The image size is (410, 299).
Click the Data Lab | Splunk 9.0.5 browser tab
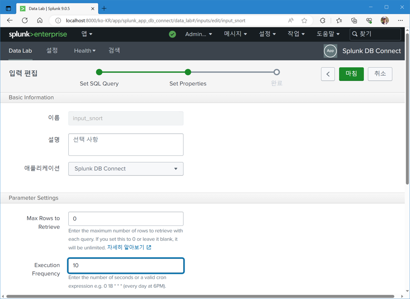[57, 9]
